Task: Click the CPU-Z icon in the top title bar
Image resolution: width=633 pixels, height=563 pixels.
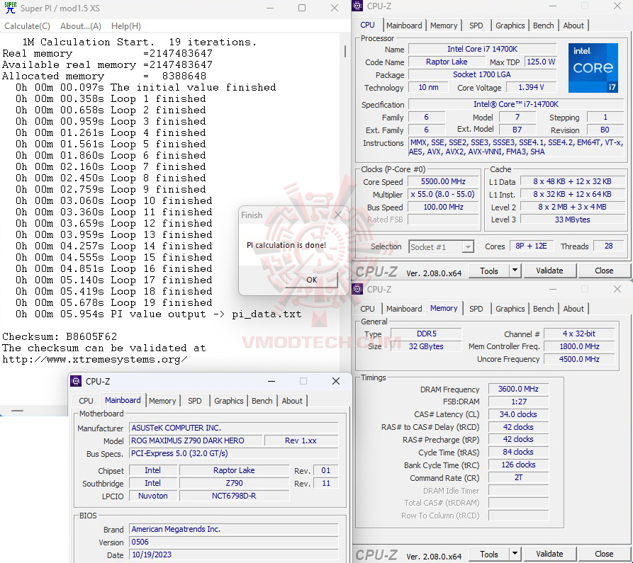Action: click(356, 6)
